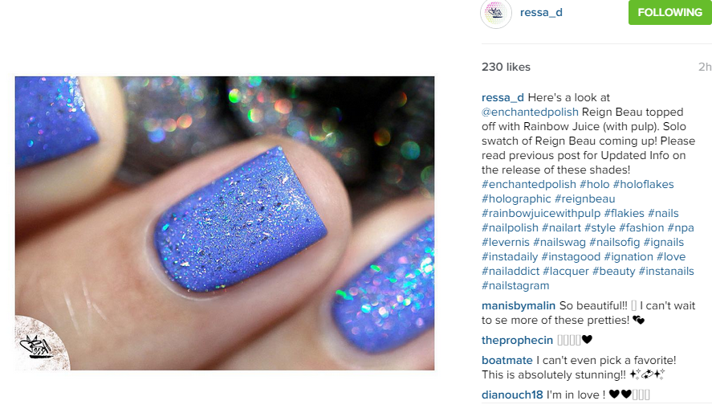Open the #nailswag hashtag
Viewport: 712px width, 409px height.
pos(559,242)
